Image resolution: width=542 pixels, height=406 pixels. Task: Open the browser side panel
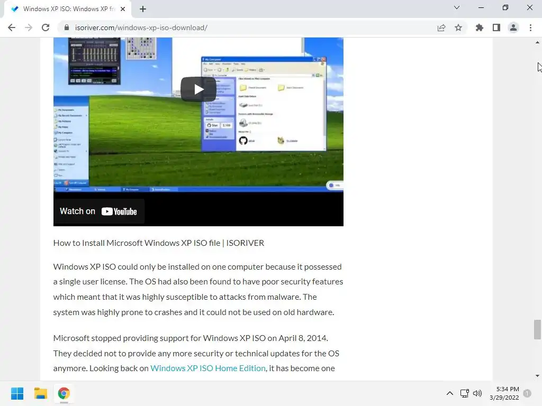coord(496,27)
